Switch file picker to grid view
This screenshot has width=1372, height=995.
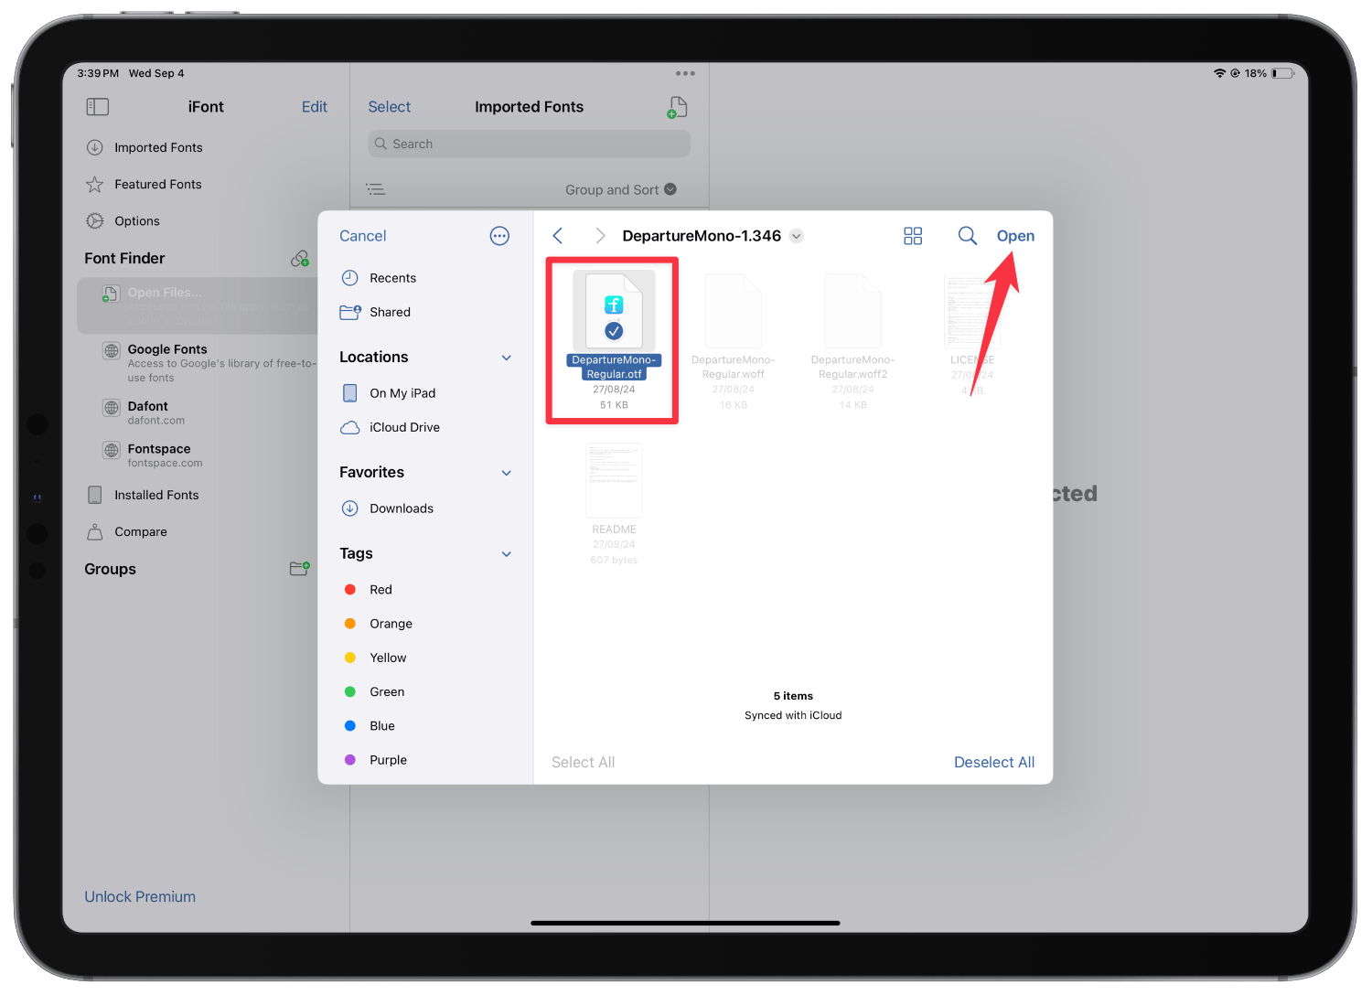tap(912, 235)
